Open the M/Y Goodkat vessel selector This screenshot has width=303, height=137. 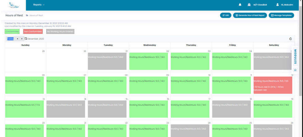click(260, 5)
